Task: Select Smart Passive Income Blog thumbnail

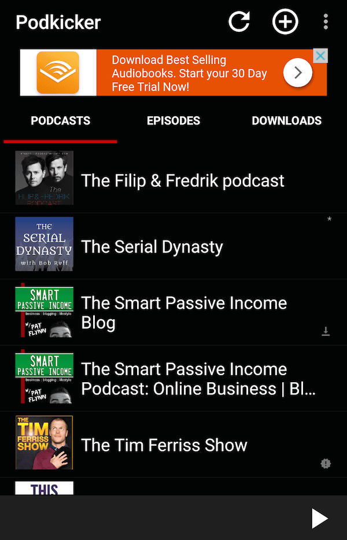Action: click(44, 310)
